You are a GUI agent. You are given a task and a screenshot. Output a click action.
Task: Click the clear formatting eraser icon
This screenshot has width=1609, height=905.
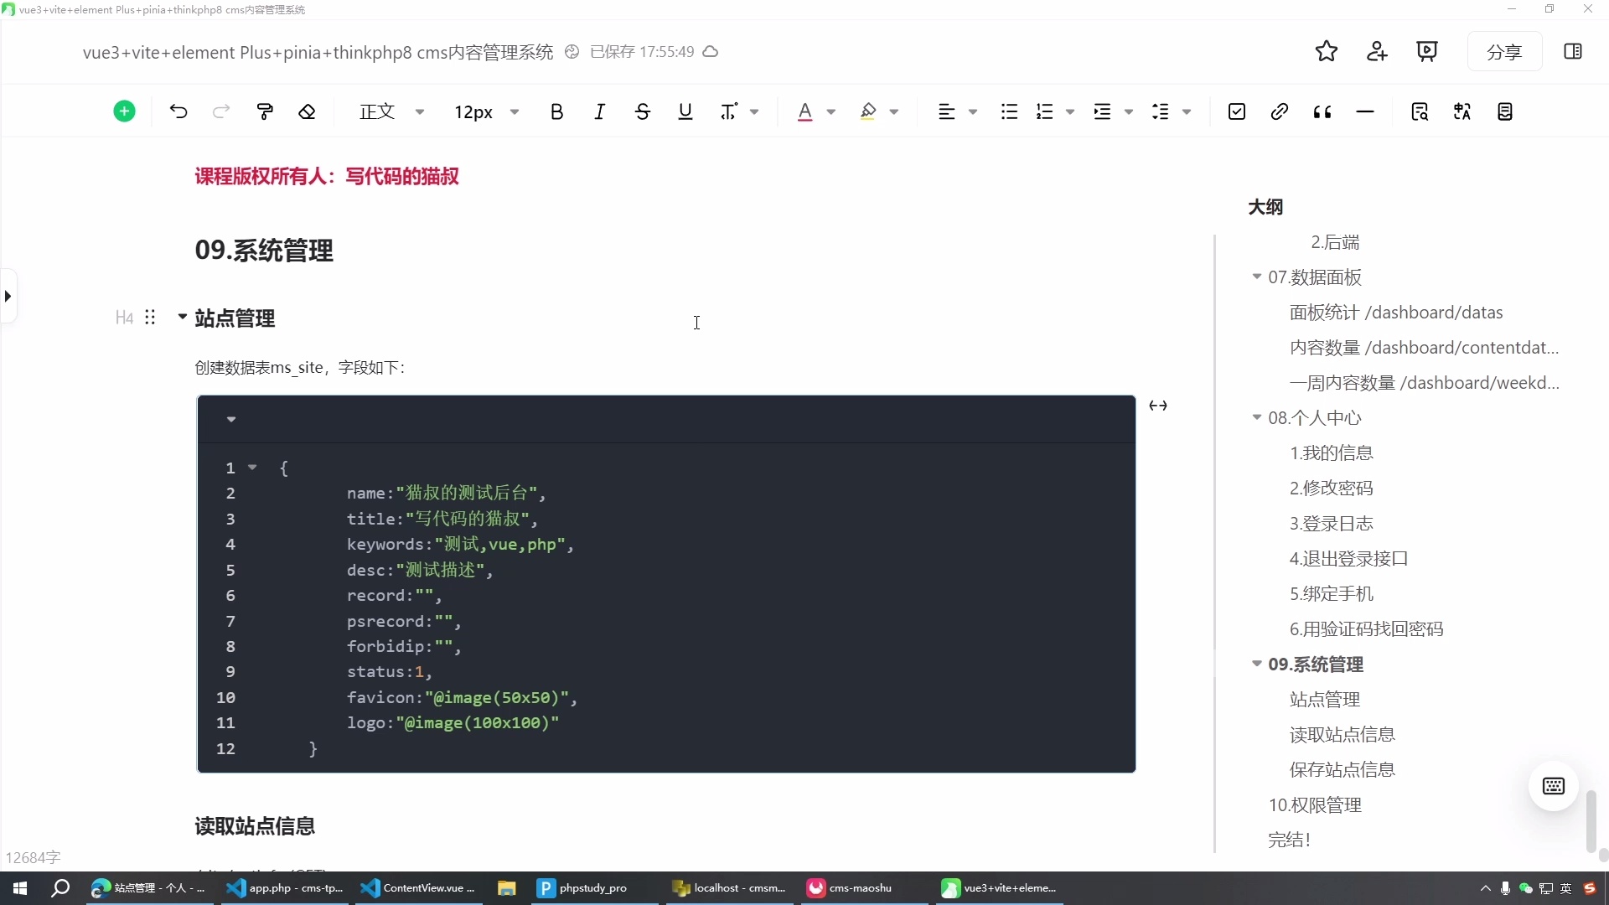coord(307,111)
